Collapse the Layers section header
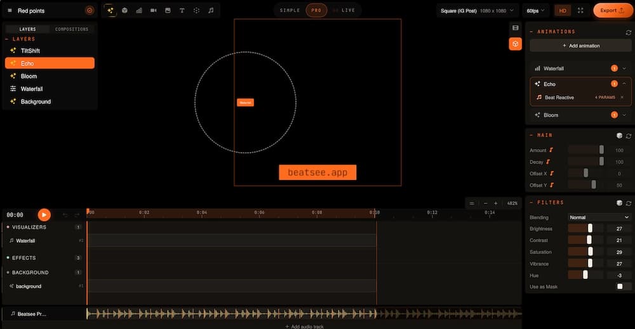Image resolution: width=635 pixels, height=329 pixels. [20, 39]
